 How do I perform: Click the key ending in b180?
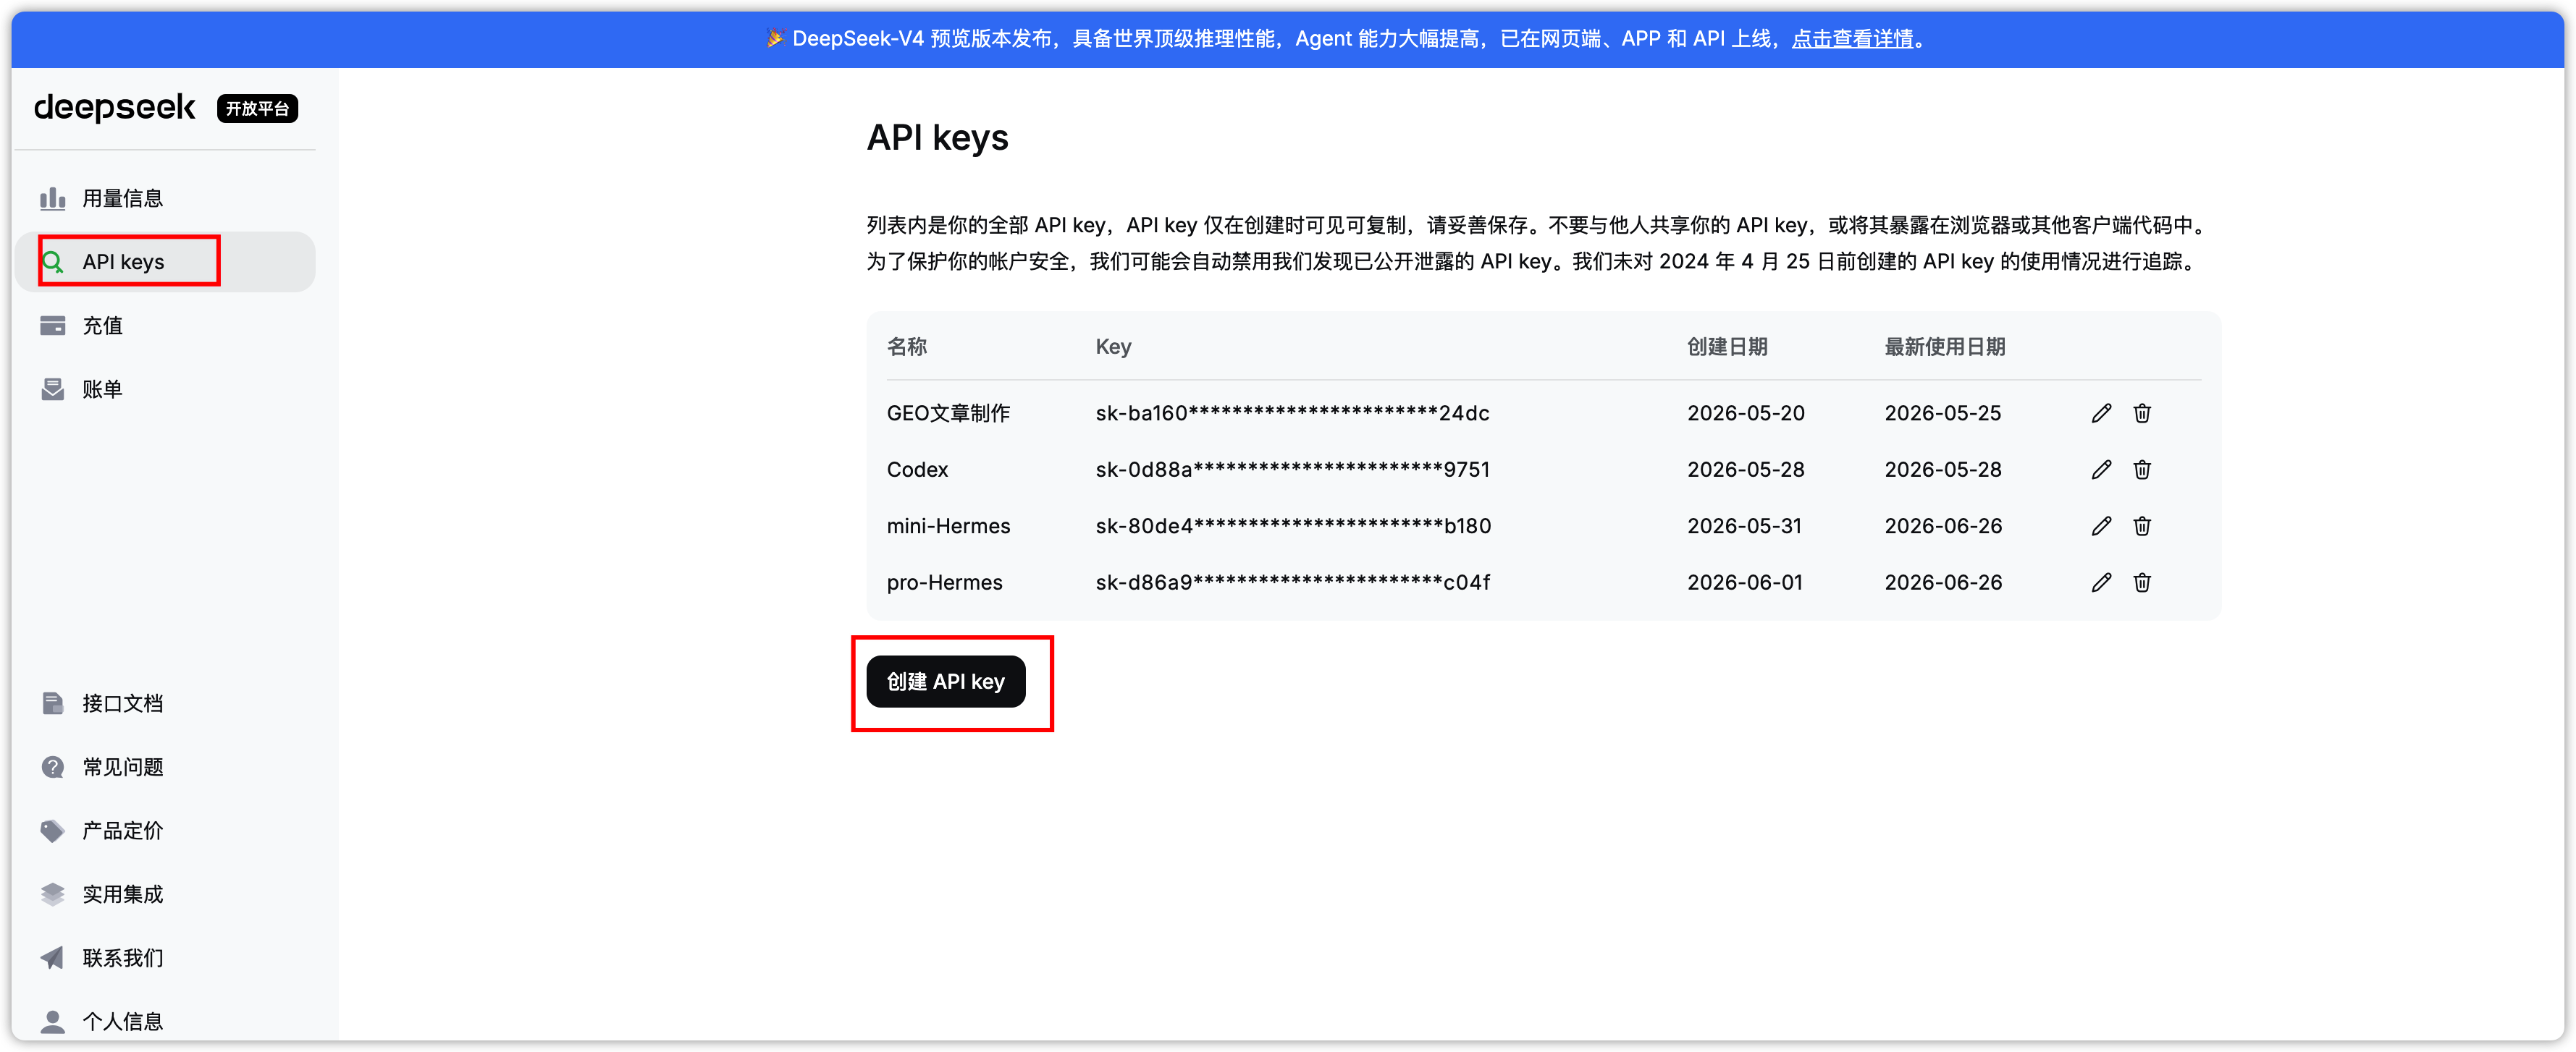pyautogui.click(x=1293, y=525)
